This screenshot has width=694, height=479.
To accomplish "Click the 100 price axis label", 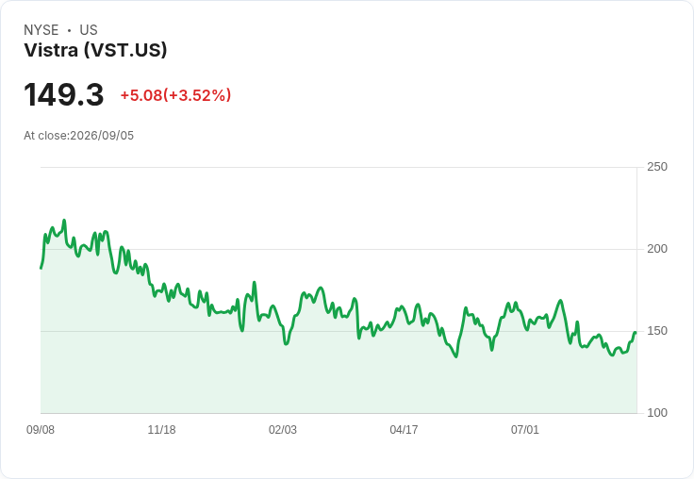I will pyautogui.click(x=657, y=413).
